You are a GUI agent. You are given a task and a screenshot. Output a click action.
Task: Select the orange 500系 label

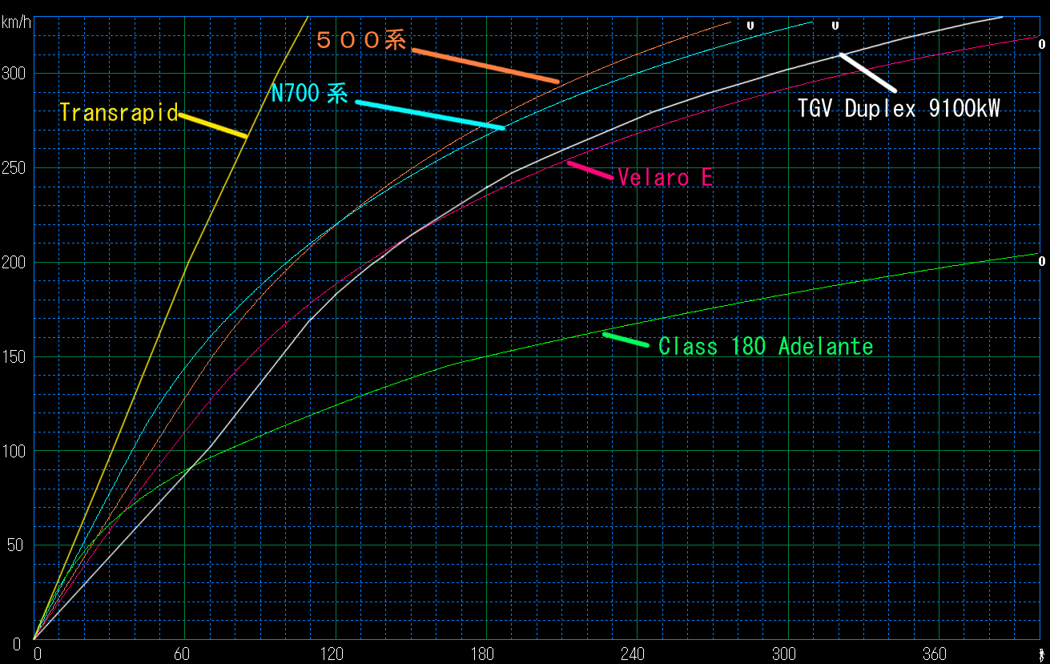pos(361,41)
